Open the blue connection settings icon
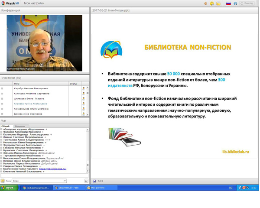The width and height of the screenshot is (260, 208). 235,3
